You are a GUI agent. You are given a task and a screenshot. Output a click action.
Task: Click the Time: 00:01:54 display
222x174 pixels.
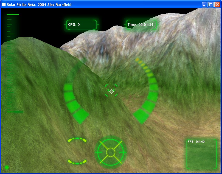(x=141, y=25)
